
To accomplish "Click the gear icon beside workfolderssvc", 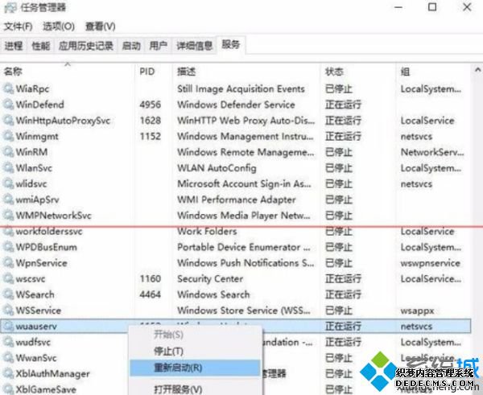I will coord(8,231).
